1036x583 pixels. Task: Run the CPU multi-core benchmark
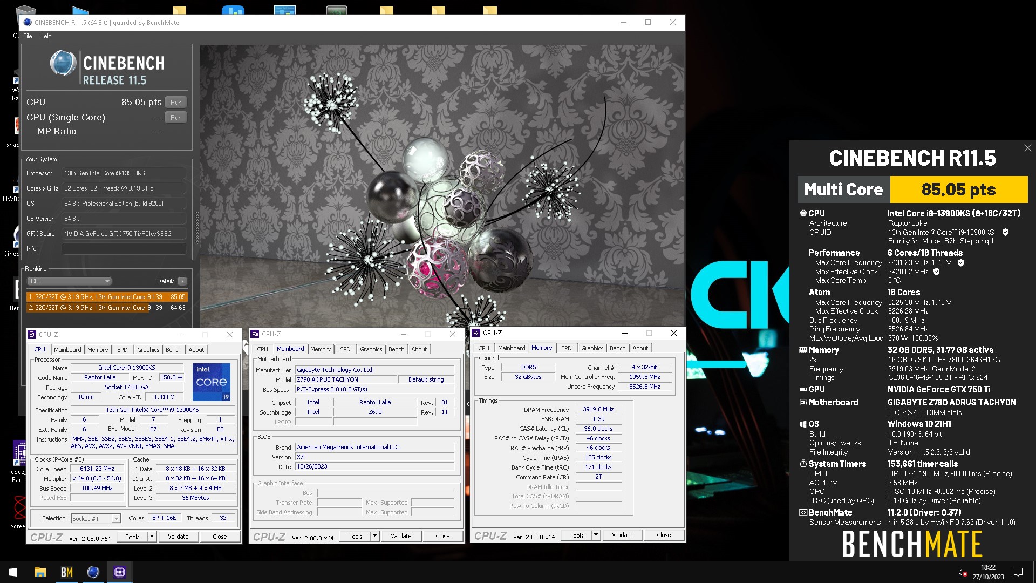pyautogui.click(x=176, y=103)
